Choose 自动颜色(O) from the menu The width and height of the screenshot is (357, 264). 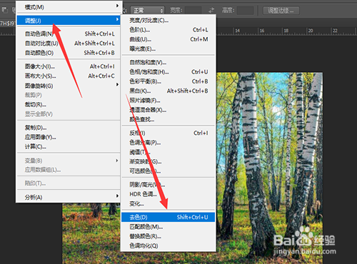point(69,53)
